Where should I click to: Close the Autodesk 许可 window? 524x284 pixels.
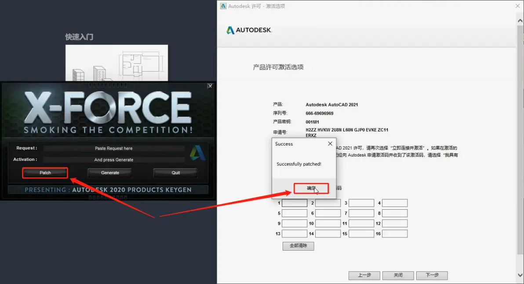pyautogui.click(x=518, y=6)
